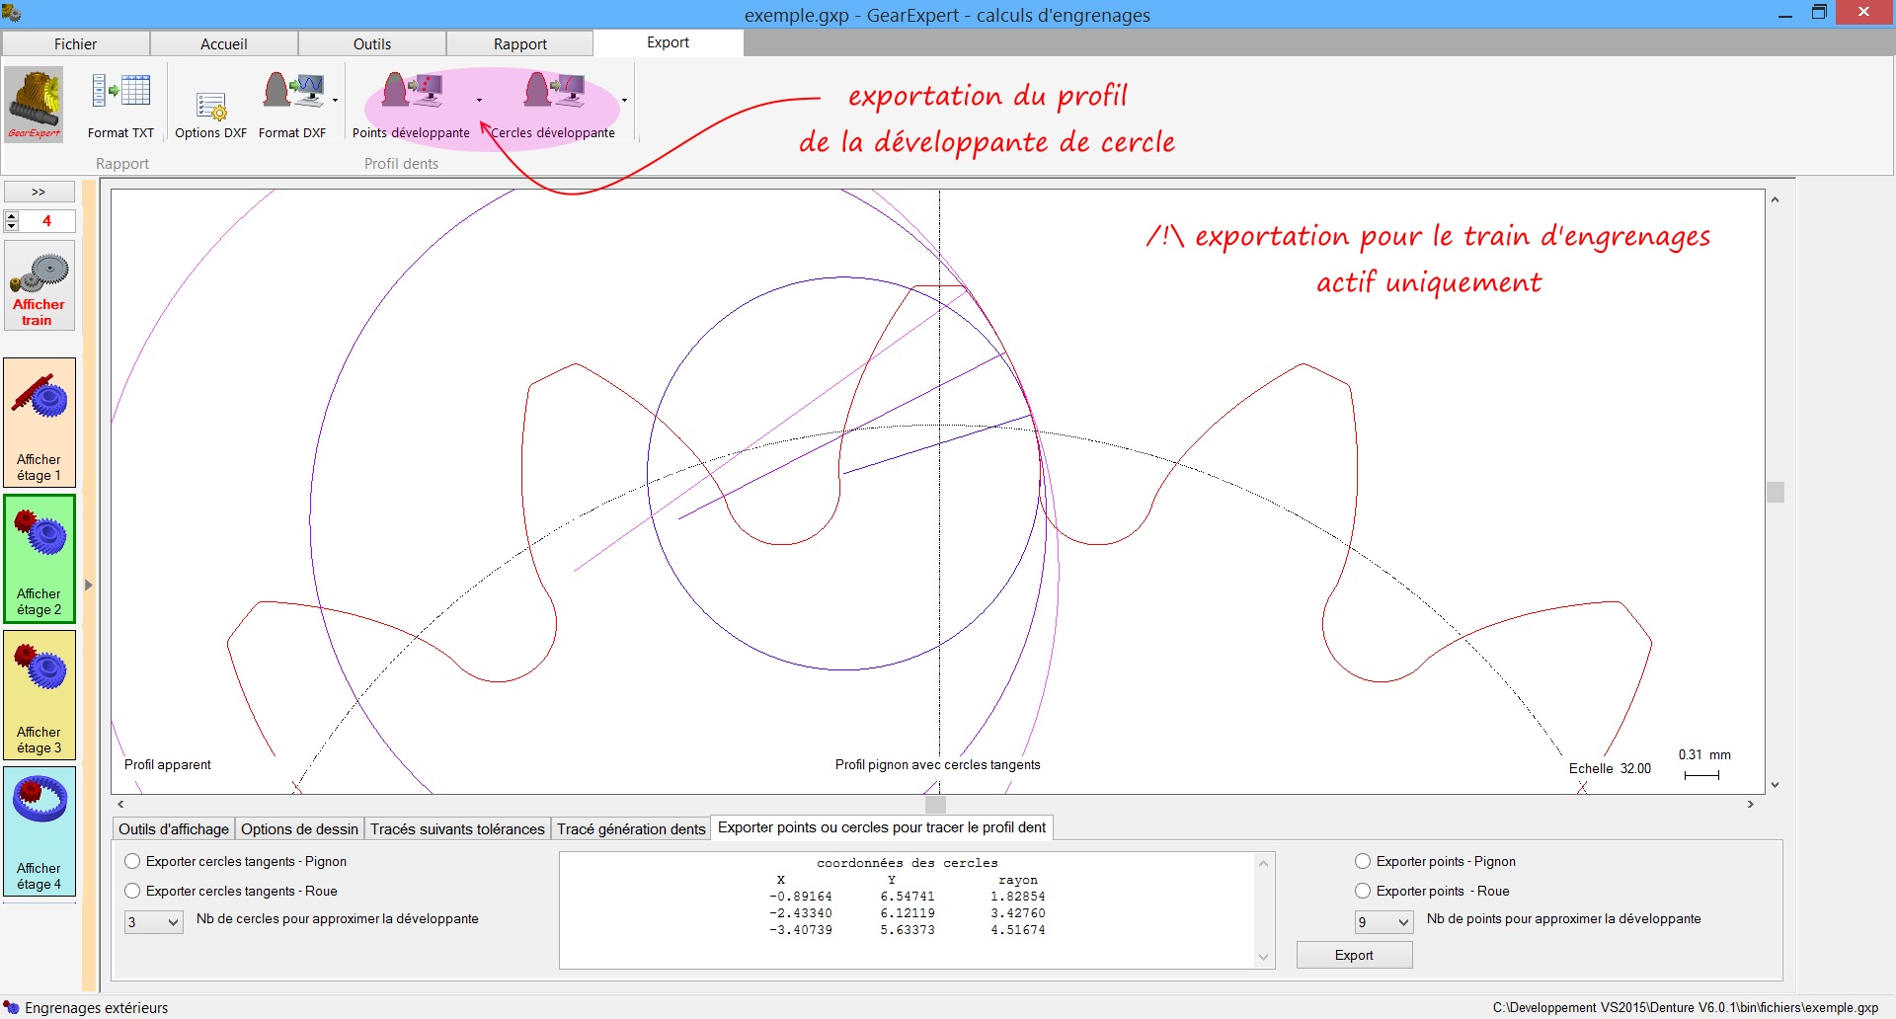Open Cercles développante dropdown arrow
This screenshot has height=1019, width=1896.
(624, 100)
